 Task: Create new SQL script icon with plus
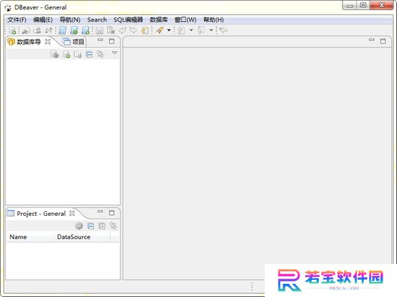click(86, 30)
